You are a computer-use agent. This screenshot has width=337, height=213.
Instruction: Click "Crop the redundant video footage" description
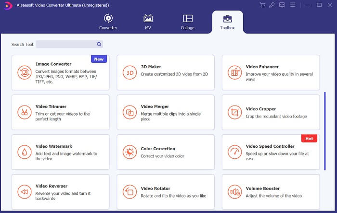pos(276,117)
